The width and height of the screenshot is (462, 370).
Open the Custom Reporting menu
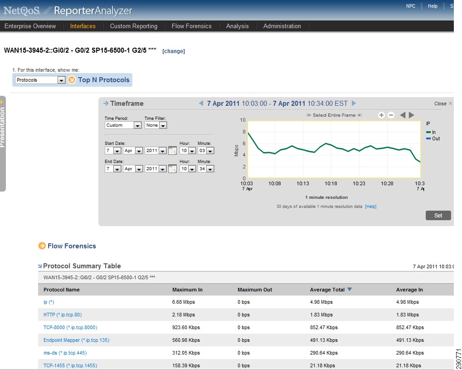coord(134,26)
